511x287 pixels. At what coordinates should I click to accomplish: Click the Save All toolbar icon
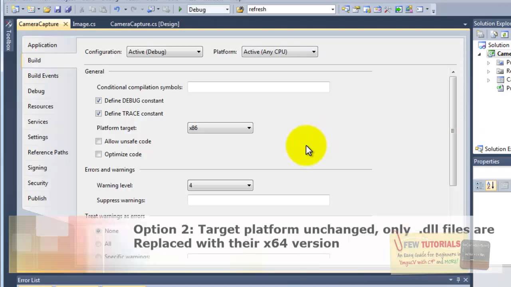tap(68, 9)
